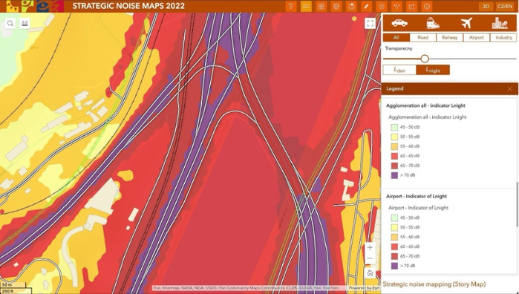Toggle 3D view mode

(486, 6)
